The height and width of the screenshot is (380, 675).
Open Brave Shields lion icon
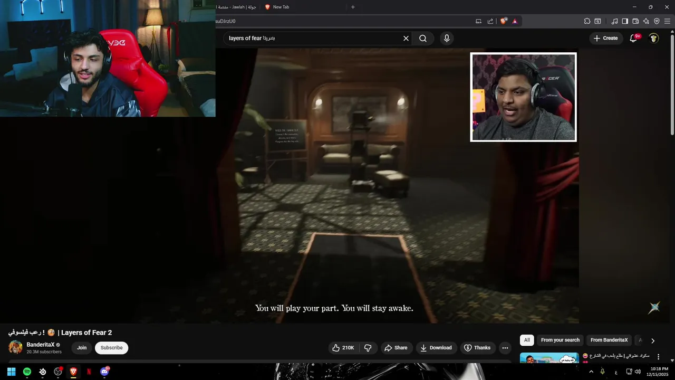click(x=504, y=21)
